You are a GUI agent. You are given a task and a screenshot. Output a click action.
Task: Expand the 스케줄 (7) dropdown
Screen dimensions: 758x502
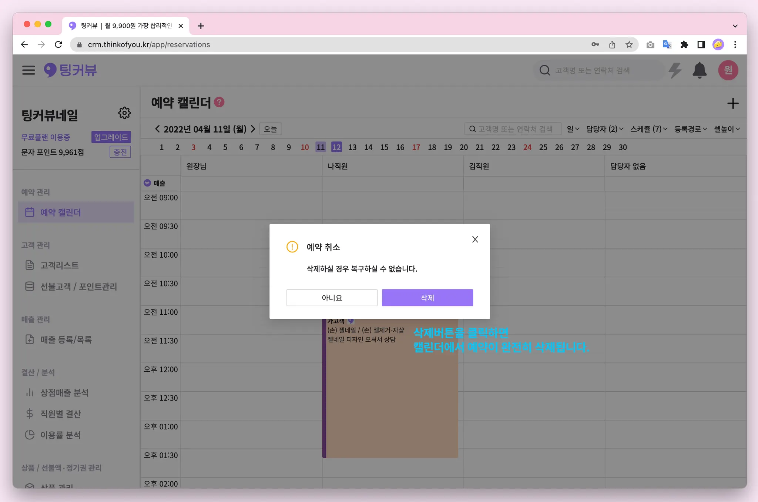pos(648,129)
